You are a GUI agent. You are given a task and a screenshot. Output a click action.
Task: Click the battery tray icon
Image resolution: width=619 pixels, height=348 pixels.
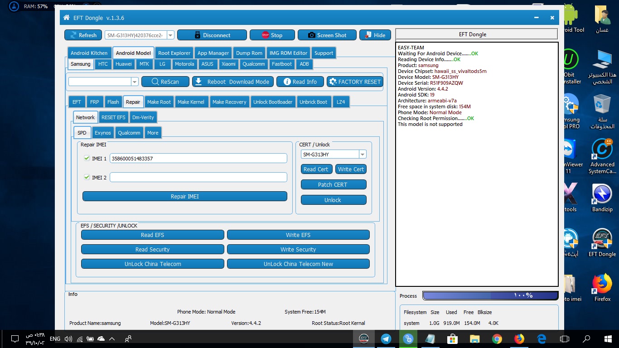tap(90, 338)
